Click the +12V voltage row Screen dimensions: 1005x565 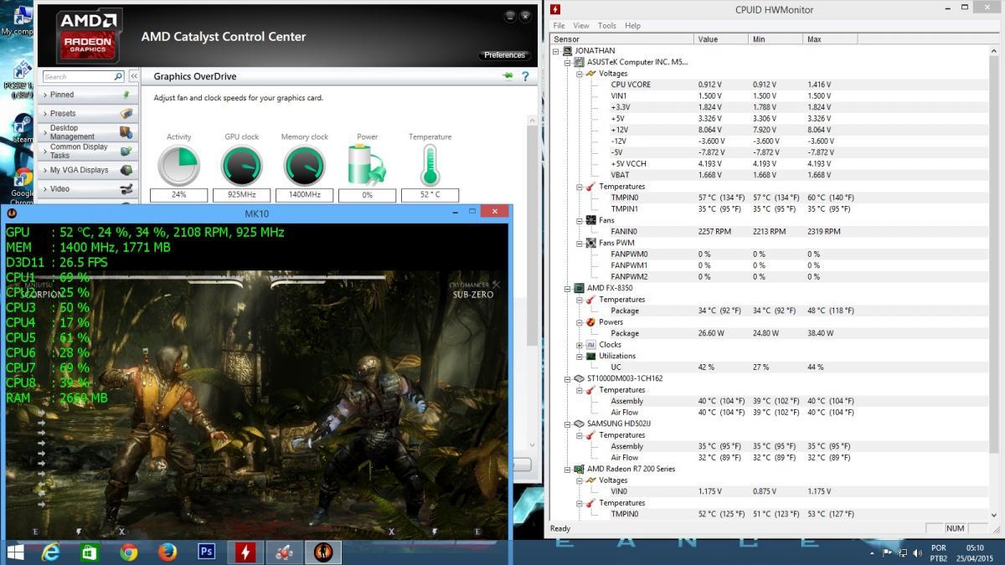click(770, 130)
